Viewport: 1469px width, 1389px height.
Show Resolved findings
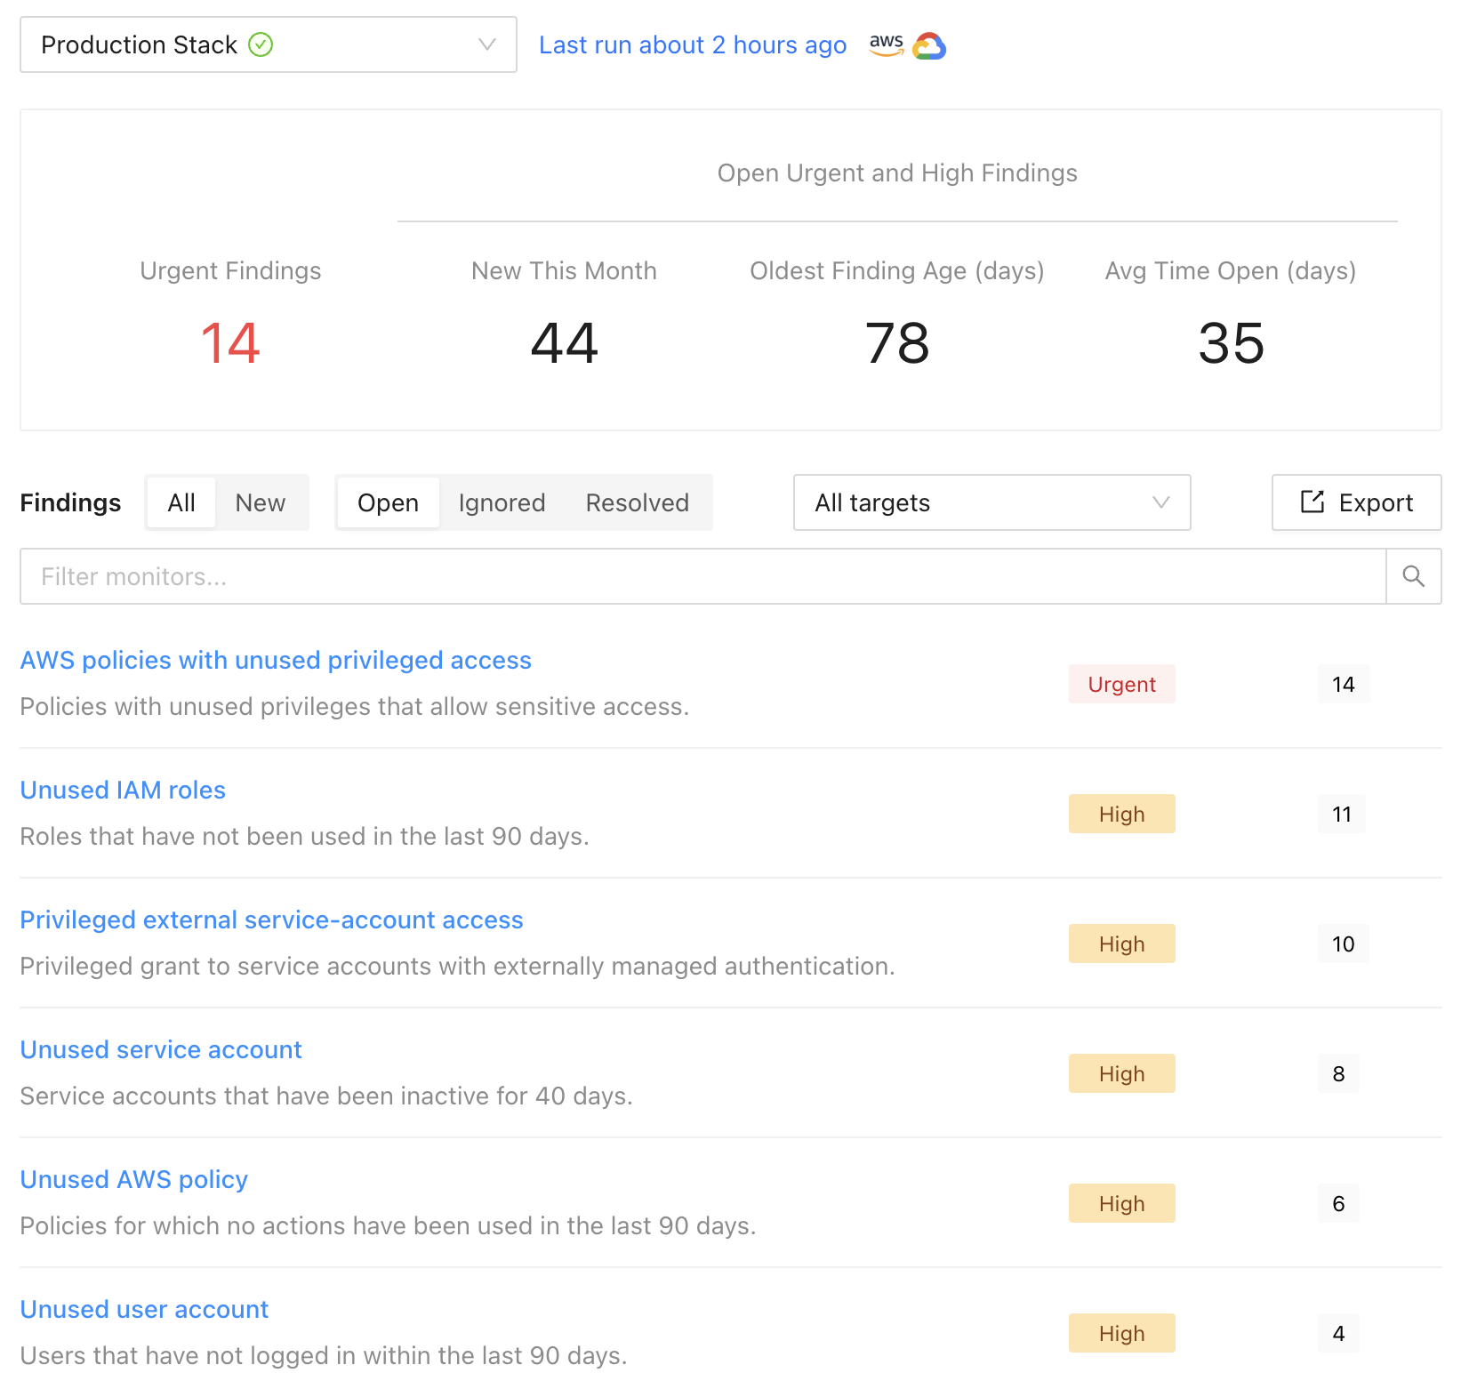[637, 502]
